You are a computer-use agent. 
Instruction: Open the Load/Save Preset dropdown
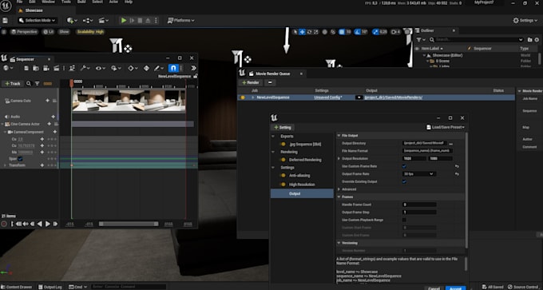446,127
